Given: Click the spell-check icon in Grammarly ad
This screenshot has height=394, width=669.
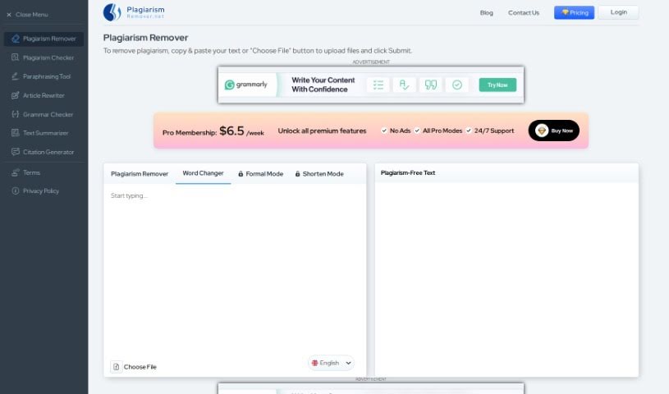Looking at the screenshot, I should point(404,85).
